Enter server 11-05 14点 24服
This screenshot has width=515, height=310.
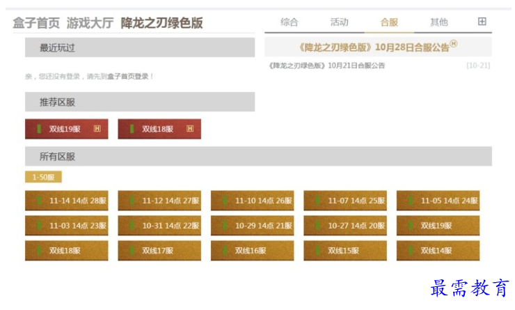438,201
